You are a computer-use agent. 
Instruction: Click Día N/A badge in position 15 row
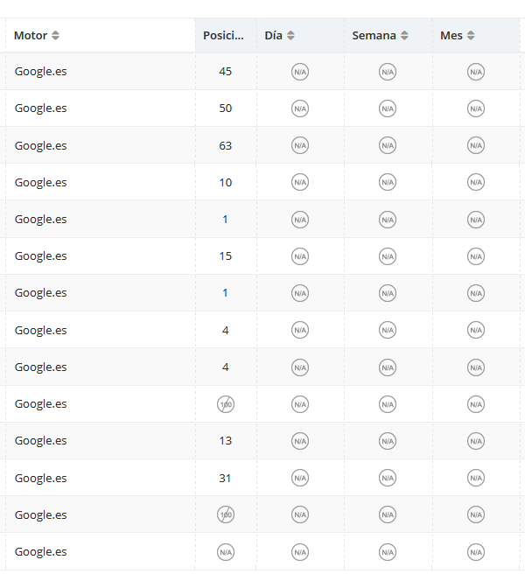click(x=300, y=256)
